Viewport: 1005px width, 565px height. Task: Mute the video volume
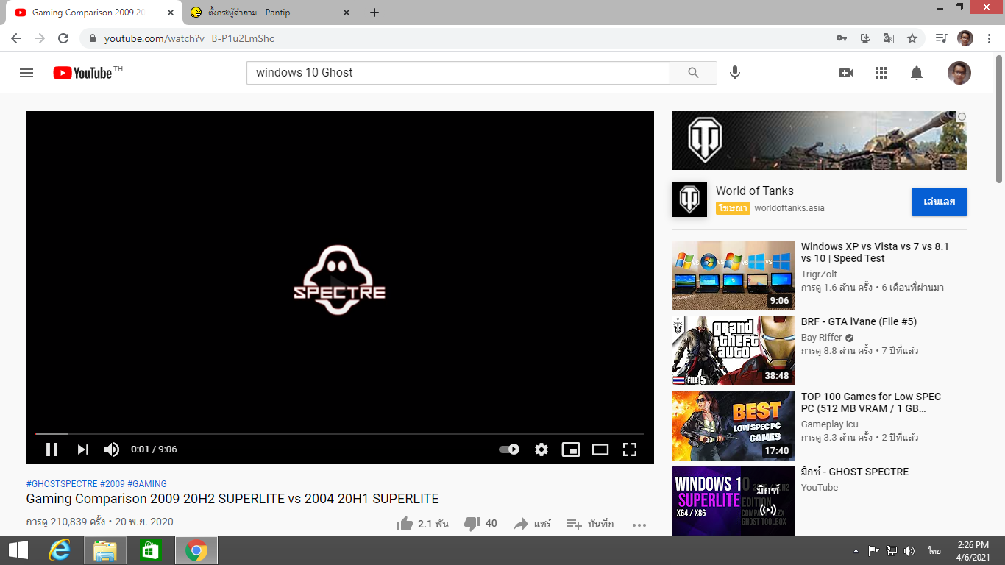[x=112, y=449]
